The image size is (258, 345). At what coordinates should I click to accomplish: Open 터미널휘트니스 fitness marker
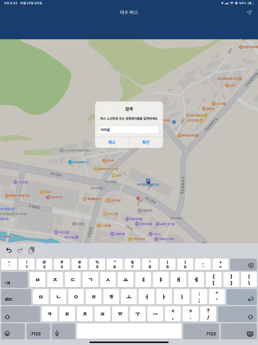click(x=79, y=162)
